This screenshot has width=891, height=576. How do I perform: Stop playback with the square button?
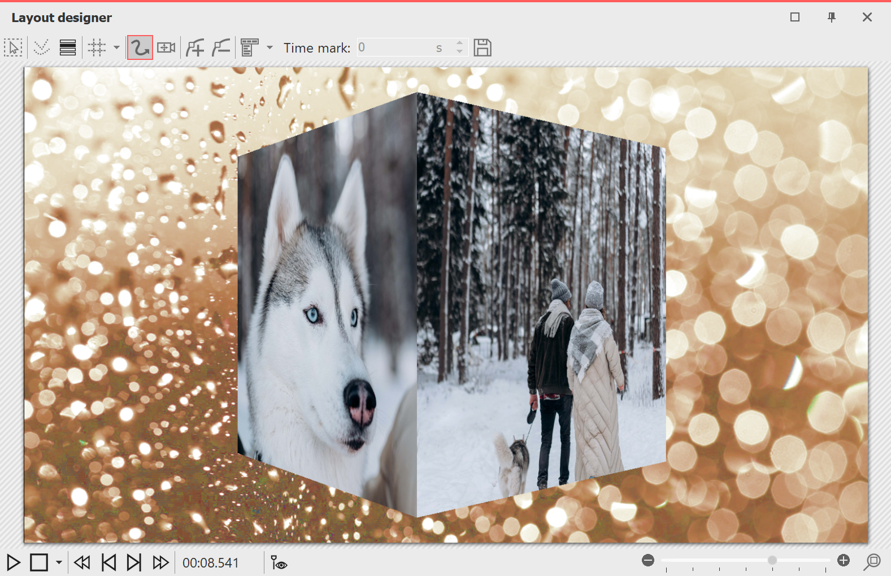(39, 562)
